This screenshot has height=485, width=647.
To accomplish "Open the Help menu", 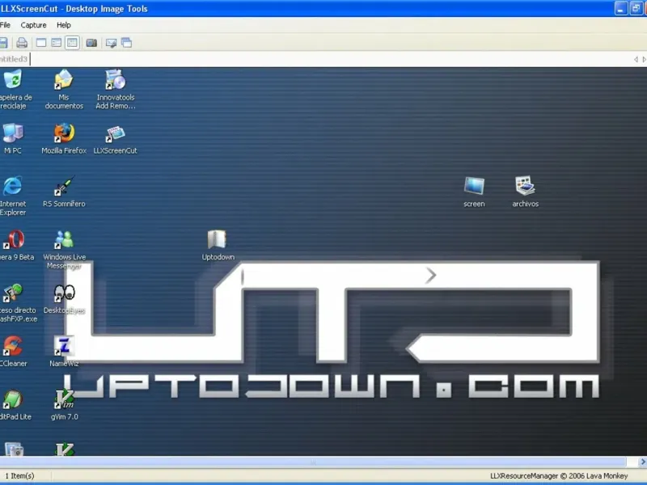I will click(64, 25).
